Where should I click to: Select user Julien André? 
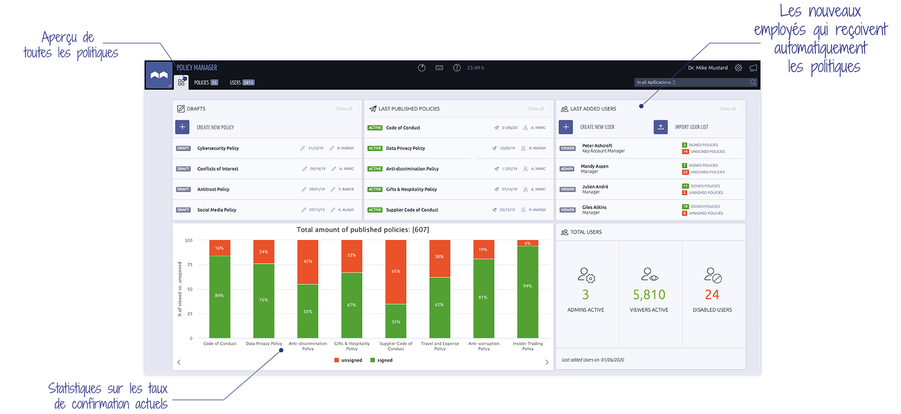[x=595, y=187]
